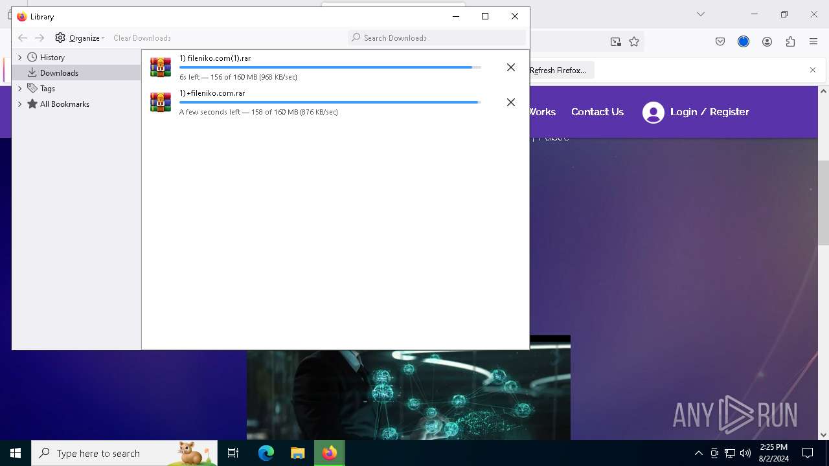The height and width of the screenshot is (466, 829).
Task: Cancel the 1)+fileniko.com.rar download
Action: [x=511, y=102]
